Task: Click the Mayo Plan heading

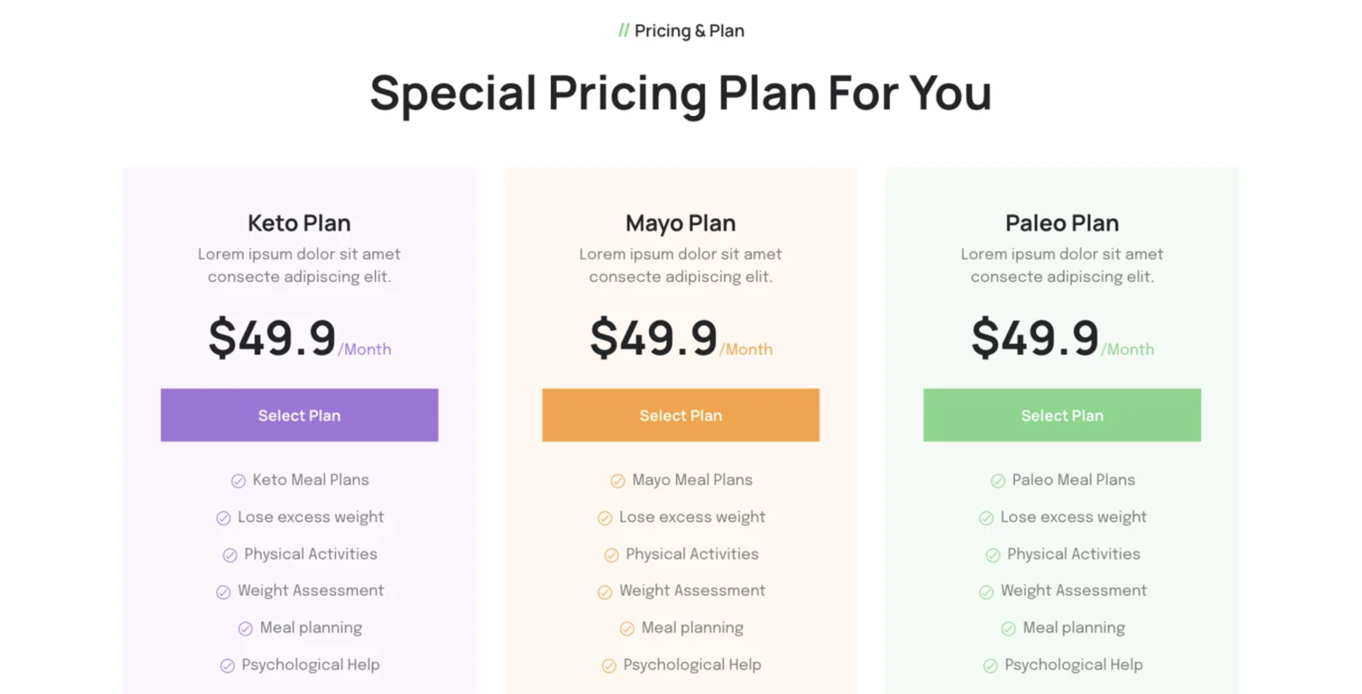Action: tap(680, 223)
